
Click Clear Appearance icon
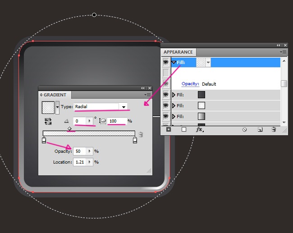245,129
